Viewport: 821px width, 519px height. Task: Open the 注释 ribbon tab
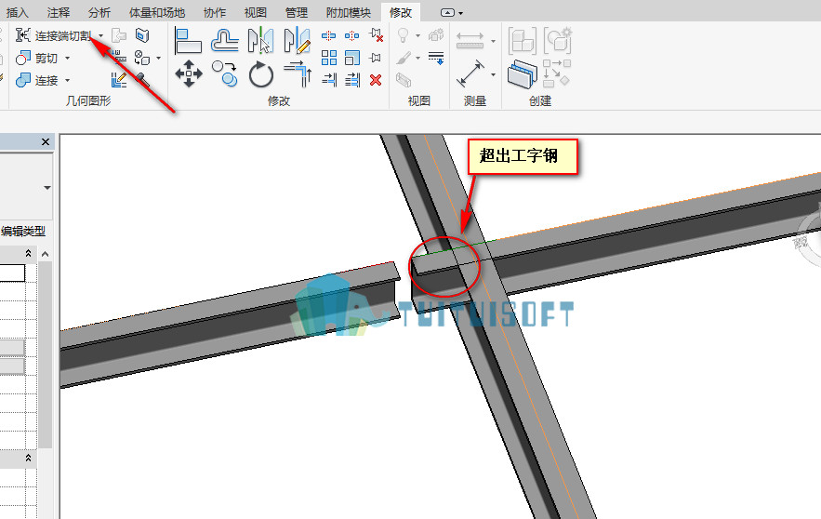59,12
